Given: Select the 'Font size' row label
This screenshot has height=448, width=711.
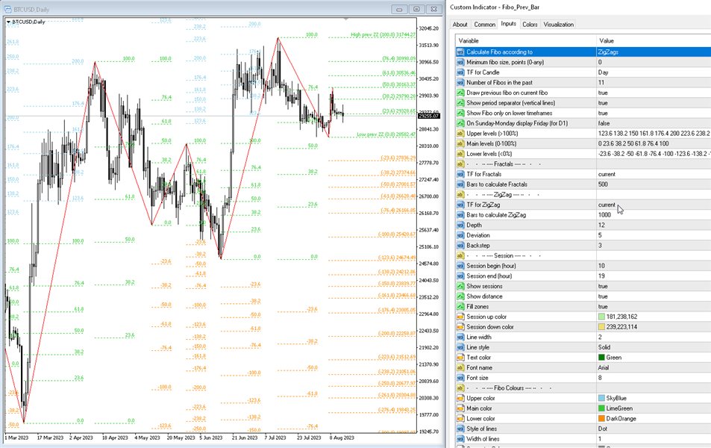Looking at the screenshot, I should (x=477, y=378).
